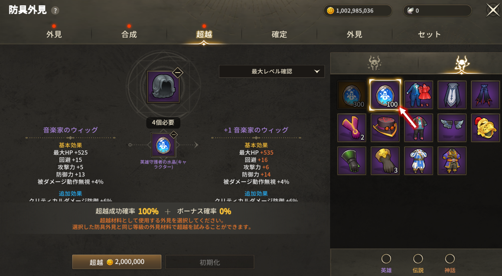Screen dimensions: 502x276
Task: Select the green armored gauntlet item
Action: tap(352, 161)
